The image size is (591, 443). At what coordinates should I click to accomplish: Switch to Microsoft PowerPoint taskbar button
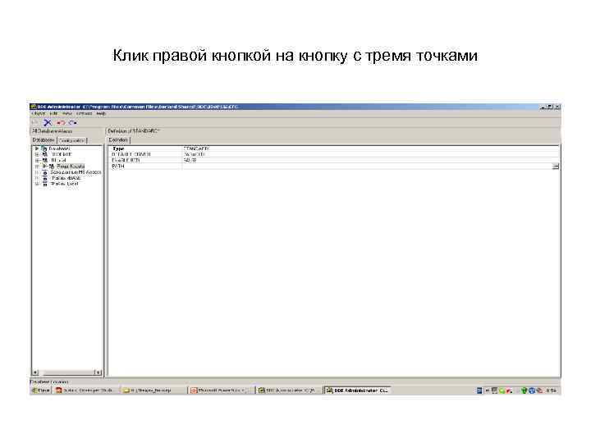click(x=220, y=390)
